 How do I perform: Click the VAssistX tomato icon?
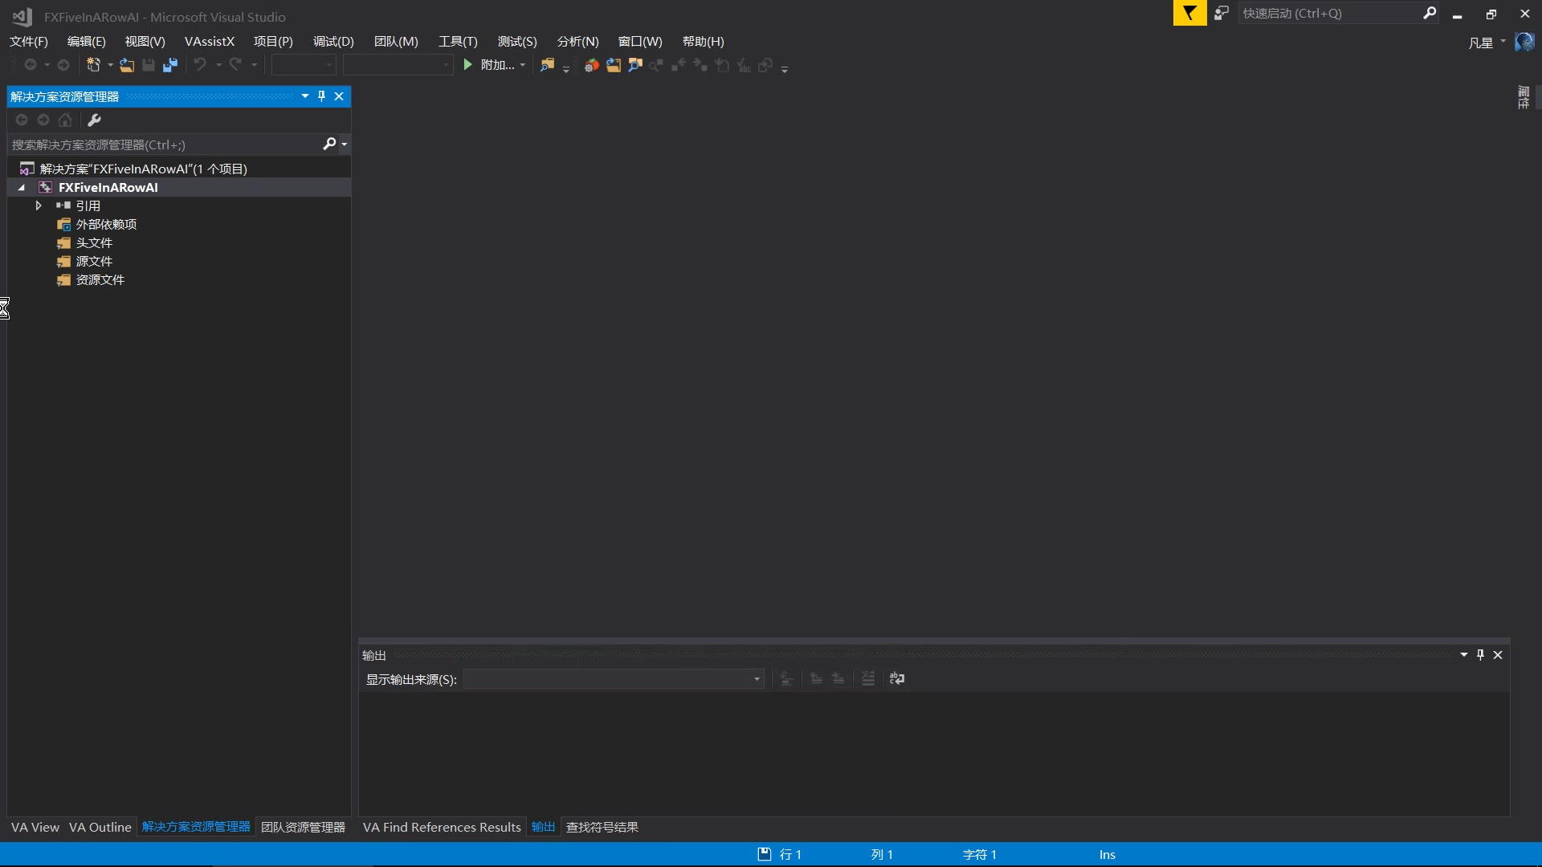pyautogui.click(x=591, y=65)
